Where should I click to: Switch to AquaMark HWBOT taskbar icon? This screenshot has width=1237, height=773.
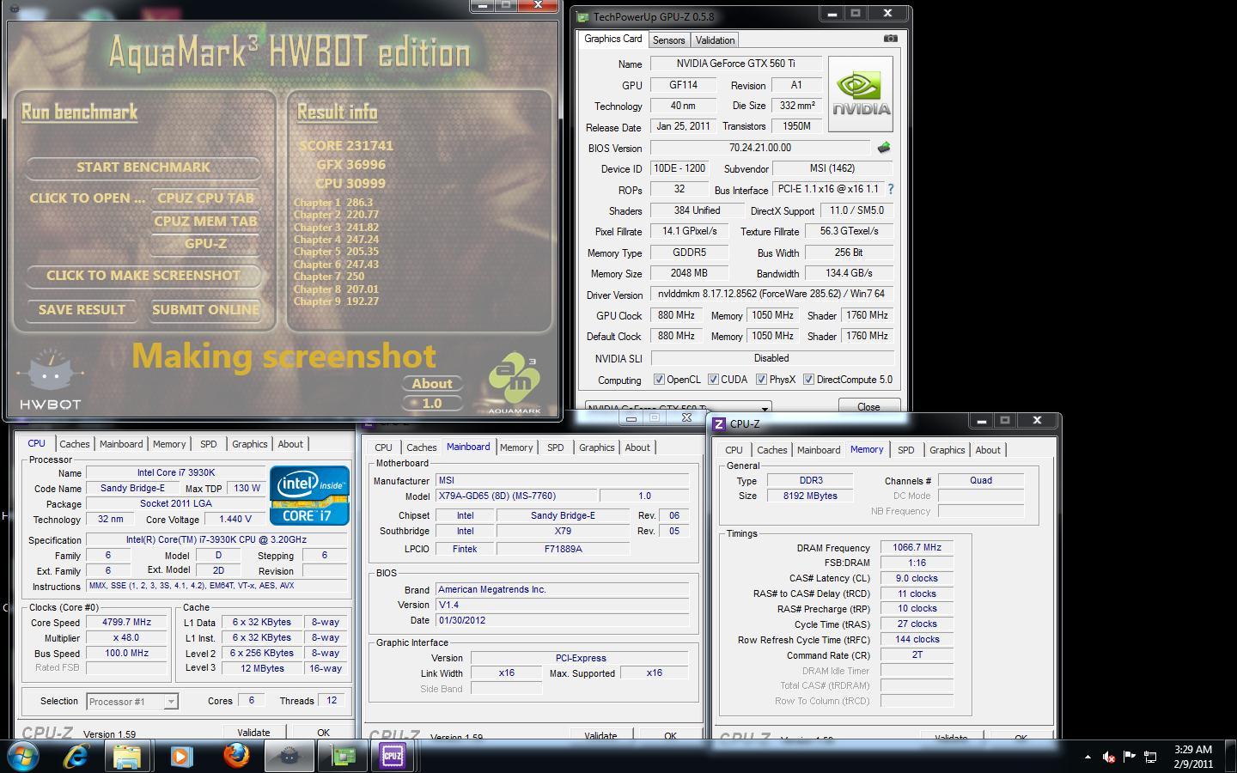tap(289, 756)
